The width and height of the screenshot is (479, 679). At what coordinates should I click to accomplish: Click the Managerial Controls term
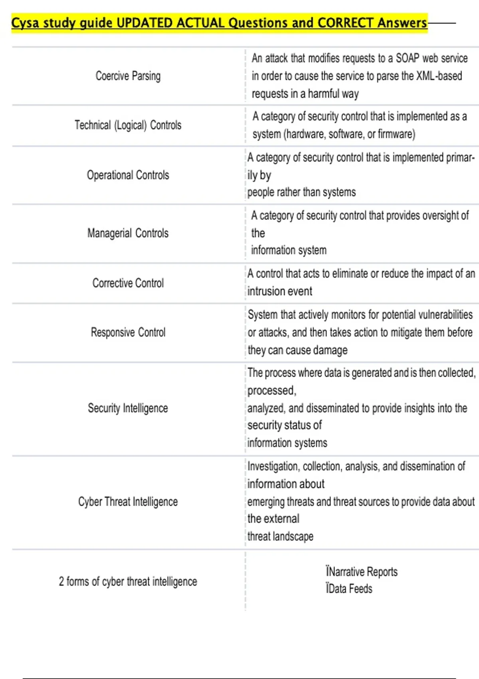[128, 233]
